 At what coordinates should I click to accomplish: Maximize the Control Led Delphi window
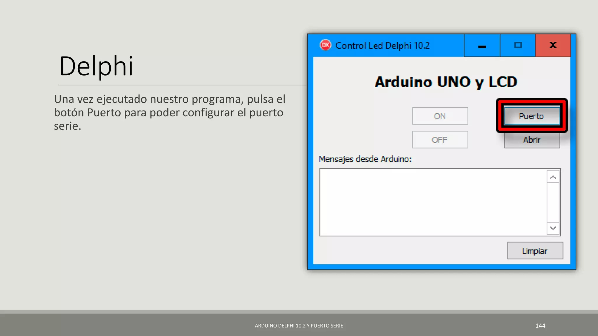(518, 46)
